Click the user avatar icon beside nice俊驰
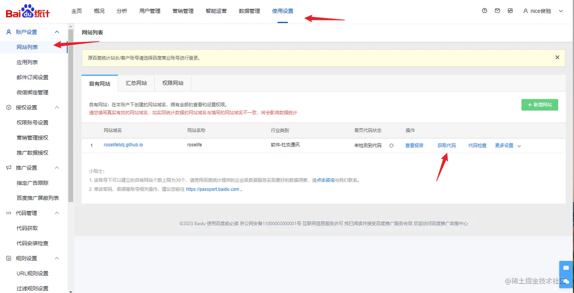Screen dimensions: 574x293 [x=525, y=11]
